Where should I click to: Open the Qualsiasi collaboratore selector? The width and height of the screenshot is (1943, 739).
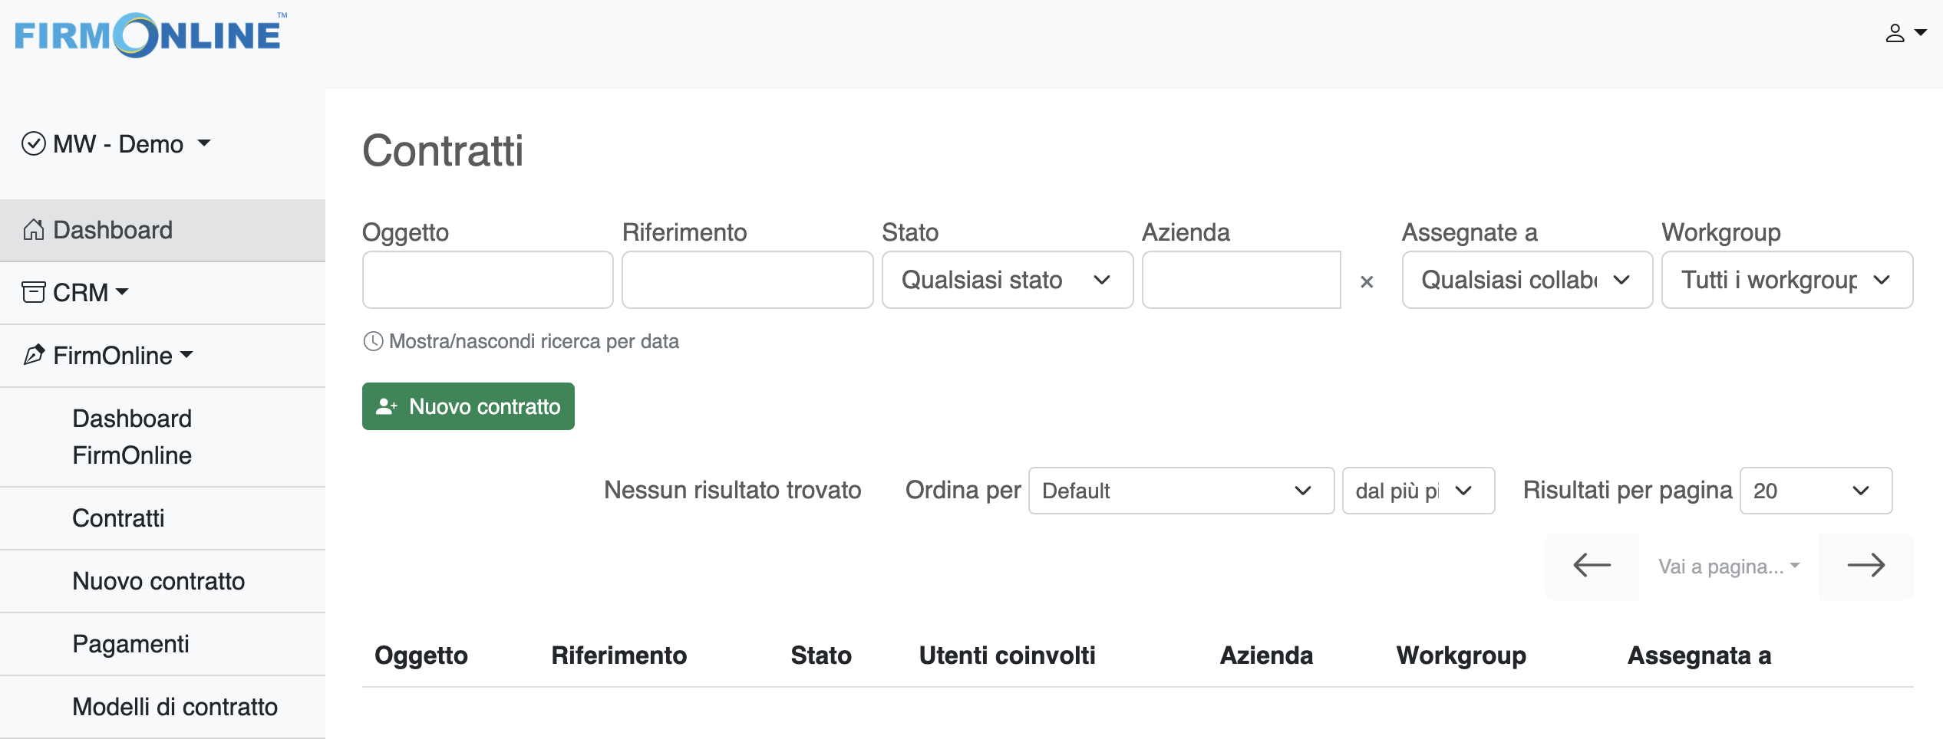coord(1526,280)
